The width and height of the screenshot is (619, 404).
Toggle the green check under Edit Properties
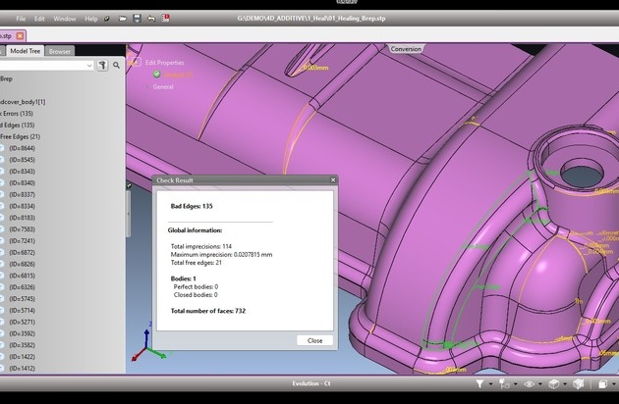(x=156, y=75)
